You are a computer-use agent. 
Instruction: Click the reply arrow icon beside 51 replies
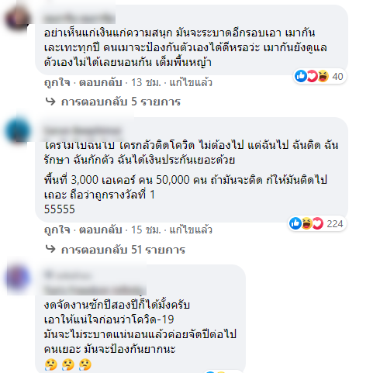coord(50,249)
